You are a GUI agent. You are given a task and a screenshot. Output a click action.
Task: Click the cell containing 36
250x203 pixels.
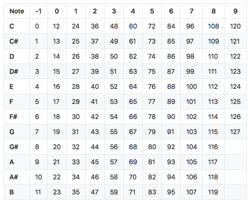[x=94, y=26]
